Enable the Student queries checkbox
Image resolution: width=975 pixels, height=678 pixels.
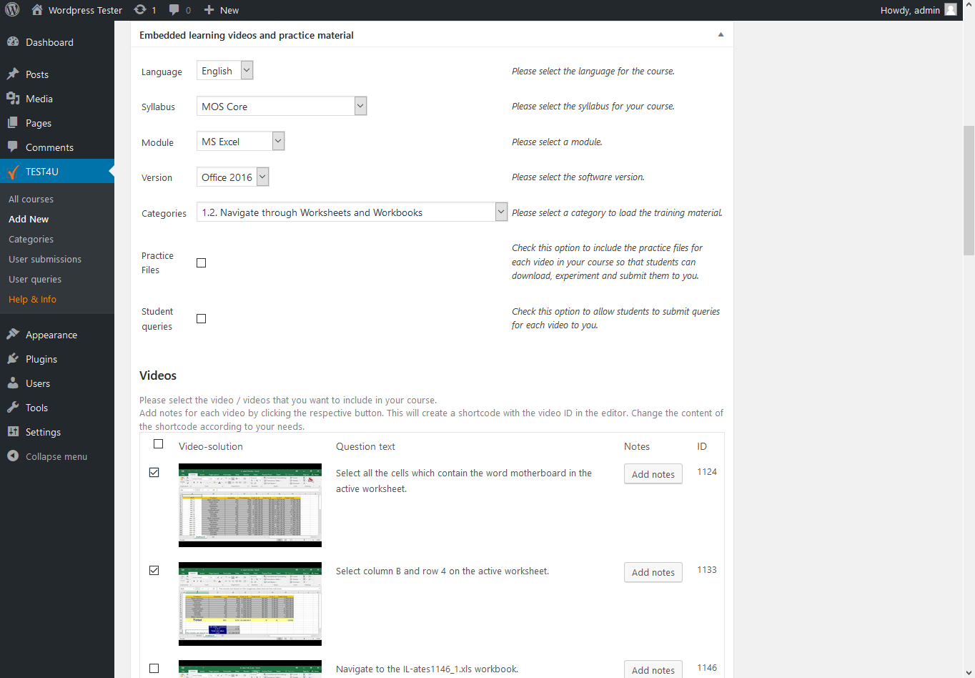[x=201, y=318]
